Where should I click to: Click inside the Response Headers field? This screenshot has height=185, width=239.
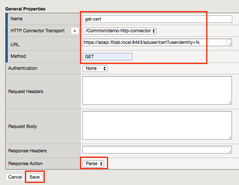point(157,150)
